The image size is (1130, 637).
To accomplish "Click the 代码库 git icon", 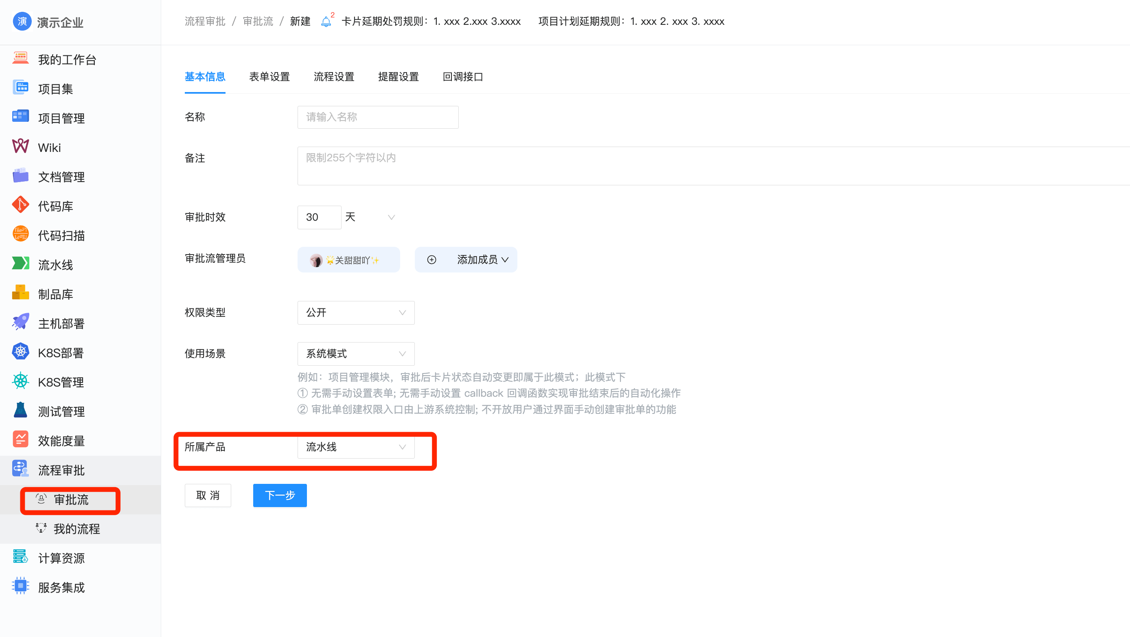I will 20,205.
